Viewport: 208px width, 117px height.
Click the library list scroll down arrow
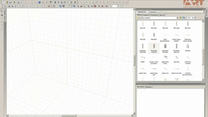point(203,80)
